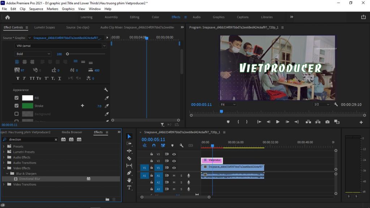370x208 pixels.
Task: Select the Track Select Forward tool
Action: [129, 144]
